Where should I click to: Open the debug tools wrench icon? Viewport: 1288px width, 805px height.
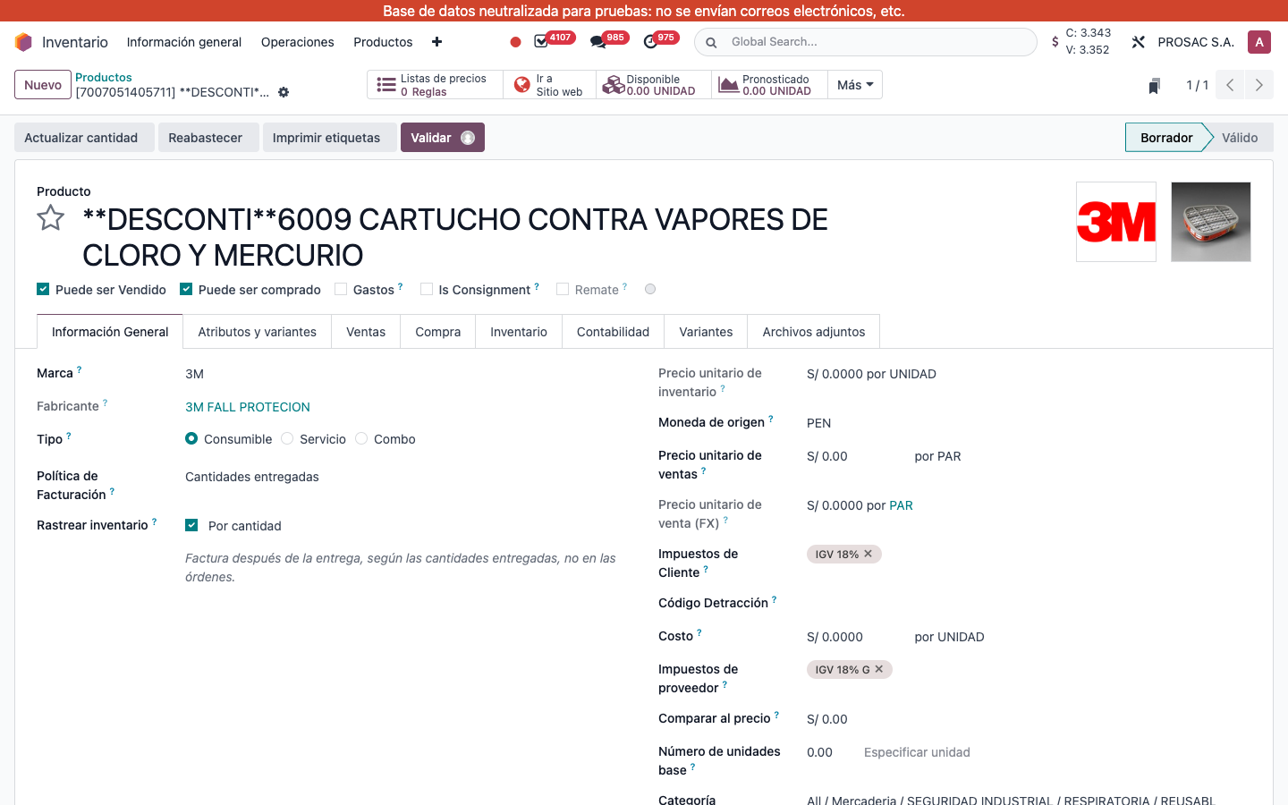coord(1138,42)
